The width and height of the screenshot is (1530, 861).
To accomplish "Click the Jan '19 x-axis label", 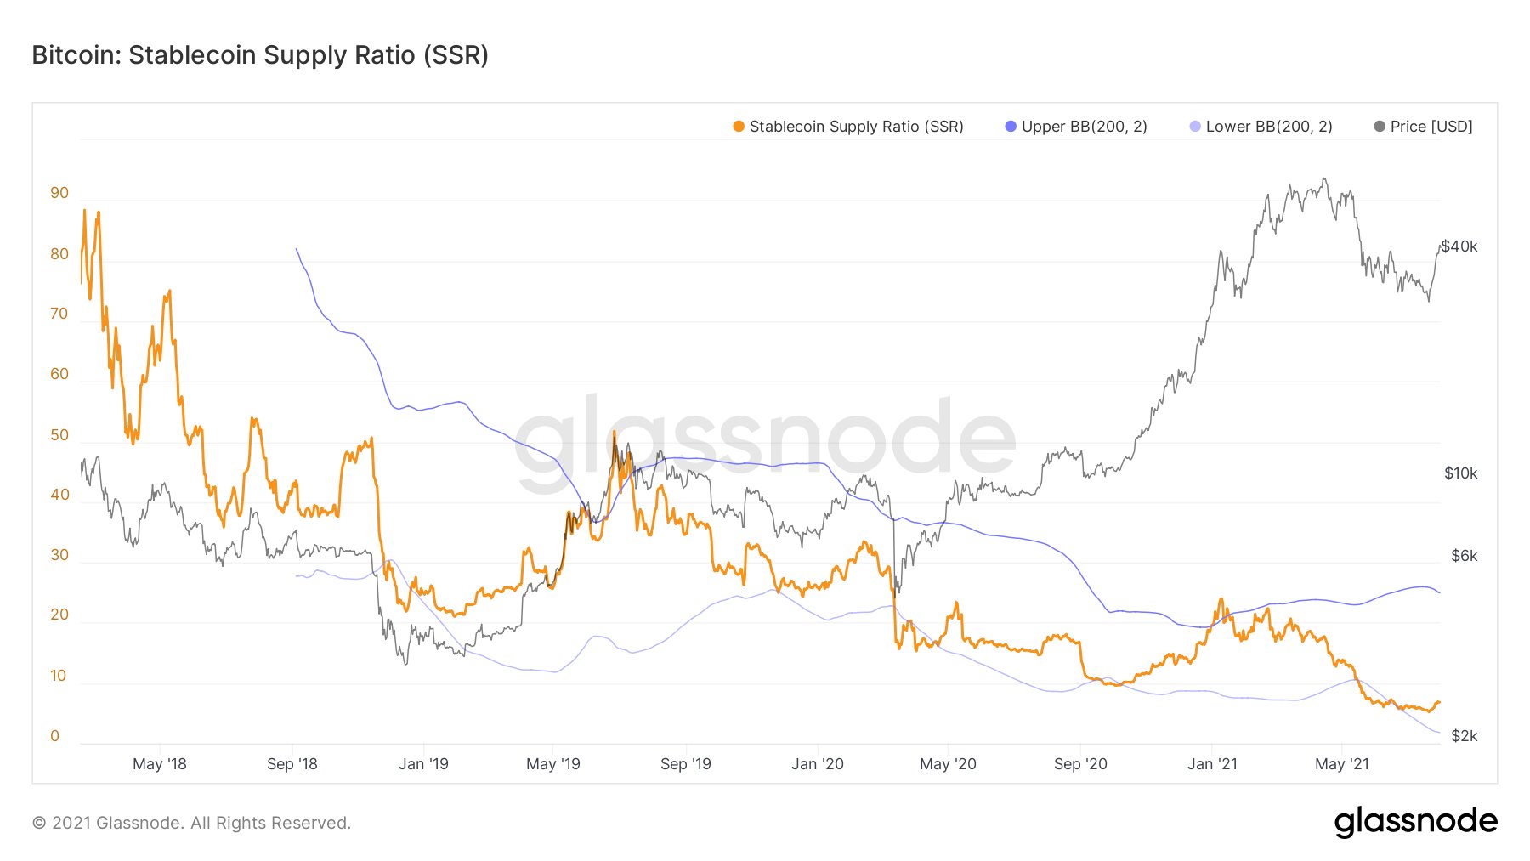I will [423, 764].
